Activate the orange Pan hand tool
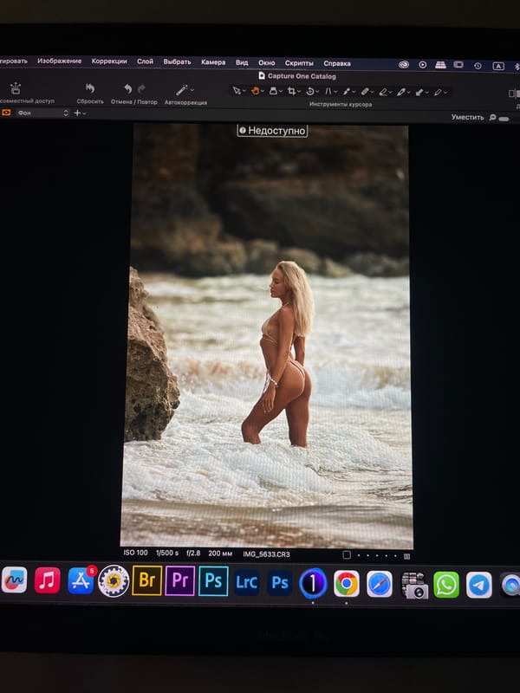 (255, 91)
